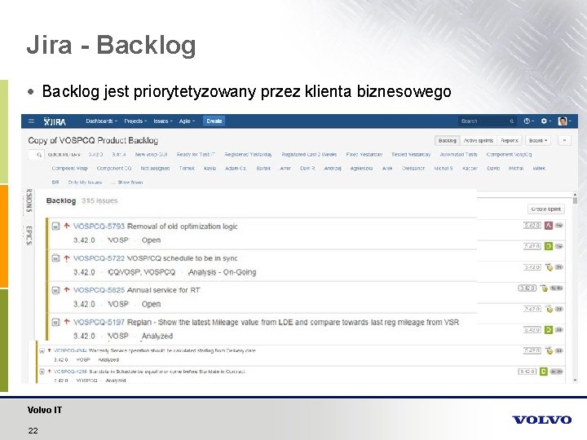Click priority arrow of Removal of old optimization logic

tap(67, 226)
